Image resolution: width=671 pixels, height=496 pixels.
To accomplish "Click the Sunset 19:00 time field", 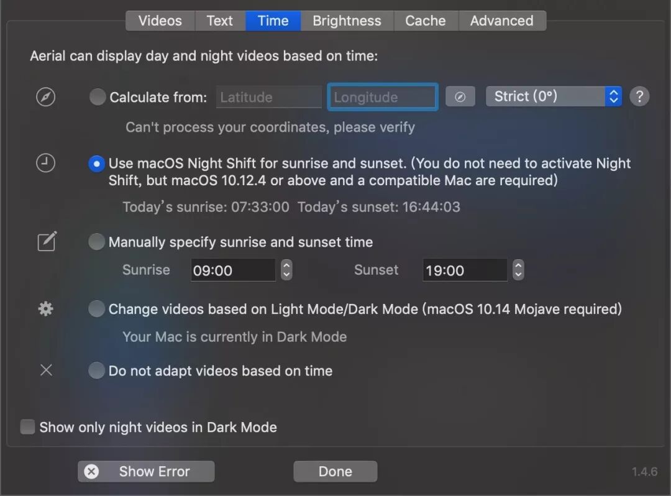I will (x=465, y=270).
